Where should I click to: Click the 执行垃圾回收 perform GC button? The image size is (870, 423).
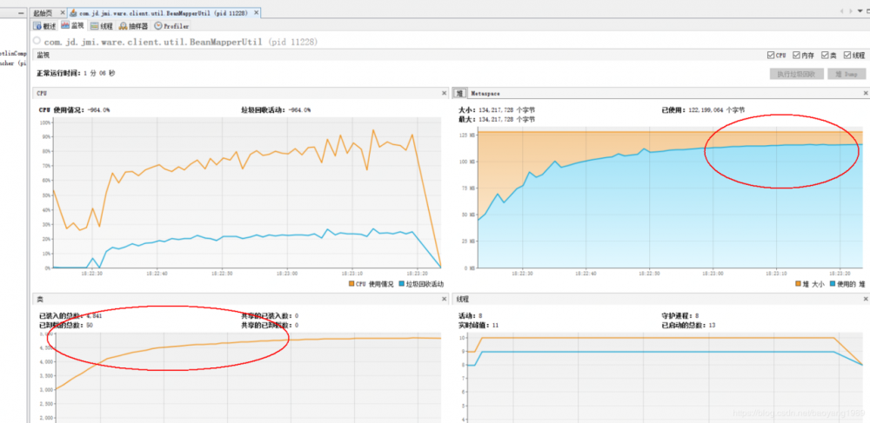796,74
